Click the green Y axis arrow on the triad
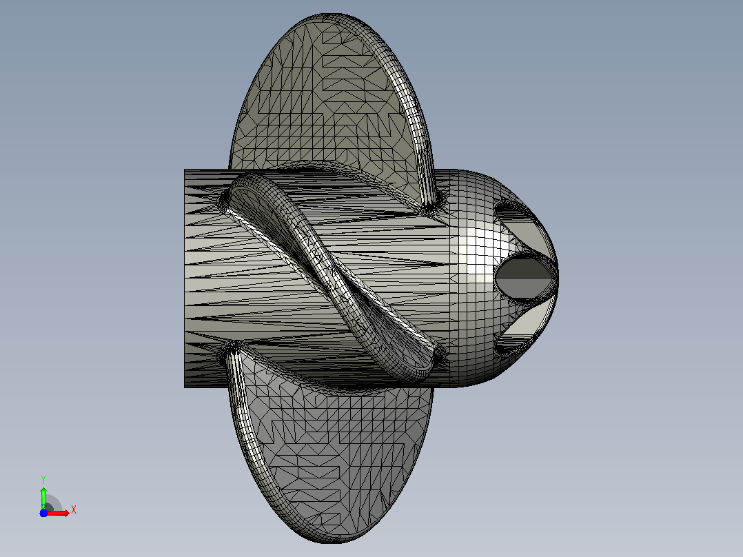This screenshot has height=557, width=743. point(43,498)
